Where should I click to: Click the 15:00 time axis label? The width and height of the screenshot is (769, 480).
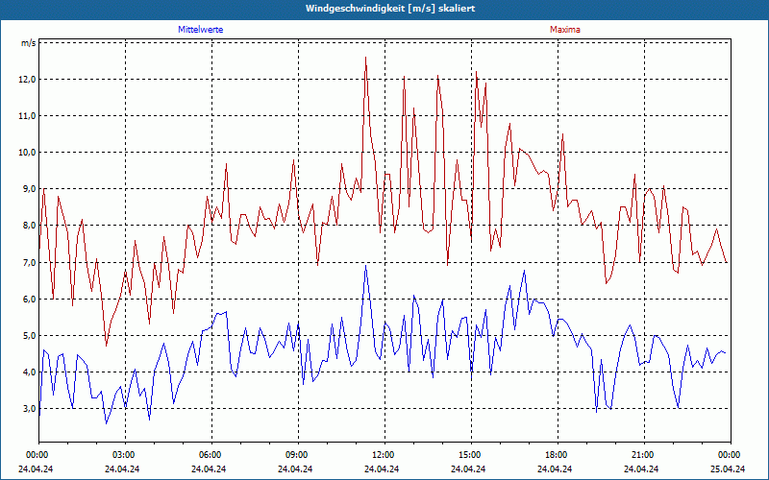click(x=471, y=455)
